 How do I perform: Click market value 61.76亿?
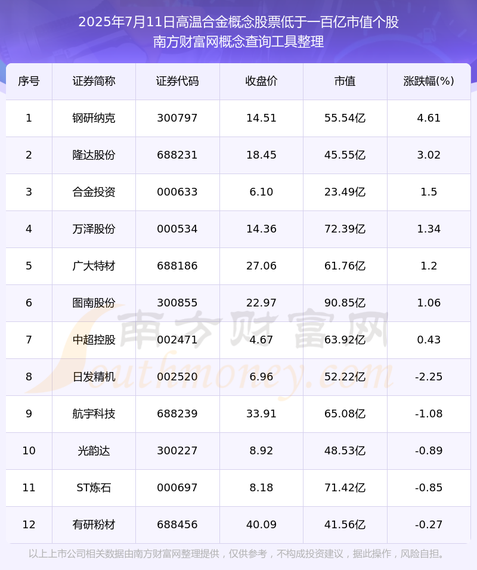coord(345,266)
